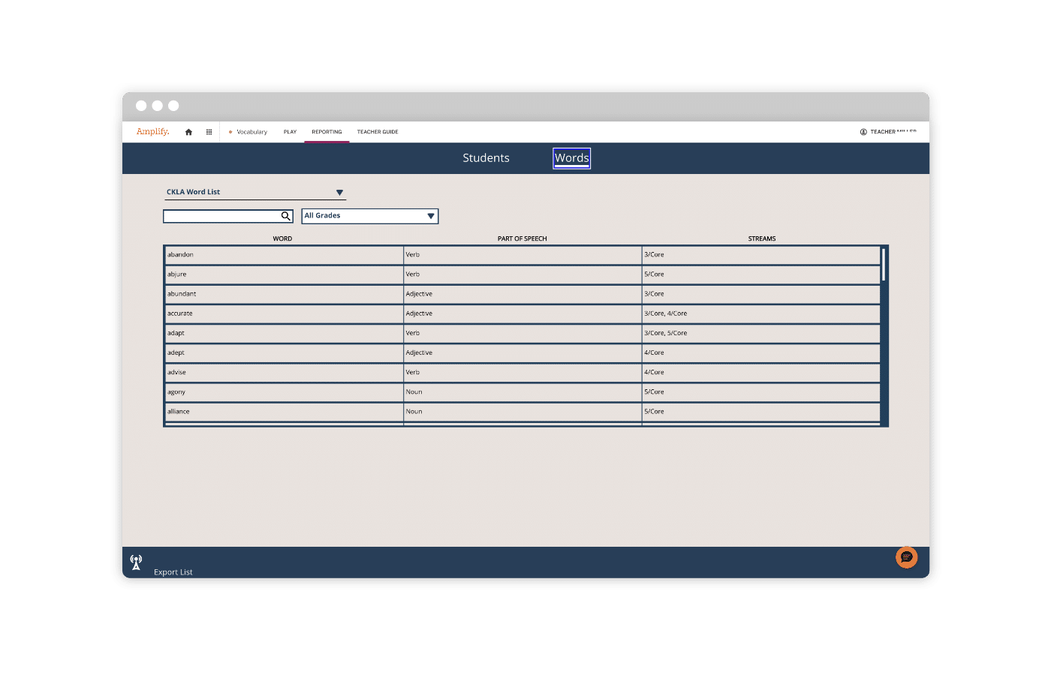
Task: Click the search magnifier icon
Action: 285,216
